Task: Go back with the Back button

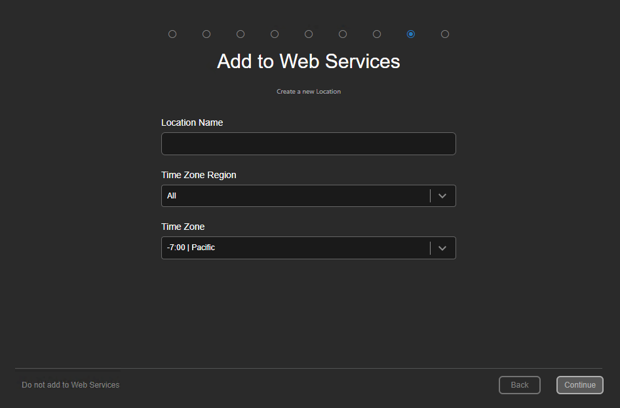Action: (x=520, y=385)
